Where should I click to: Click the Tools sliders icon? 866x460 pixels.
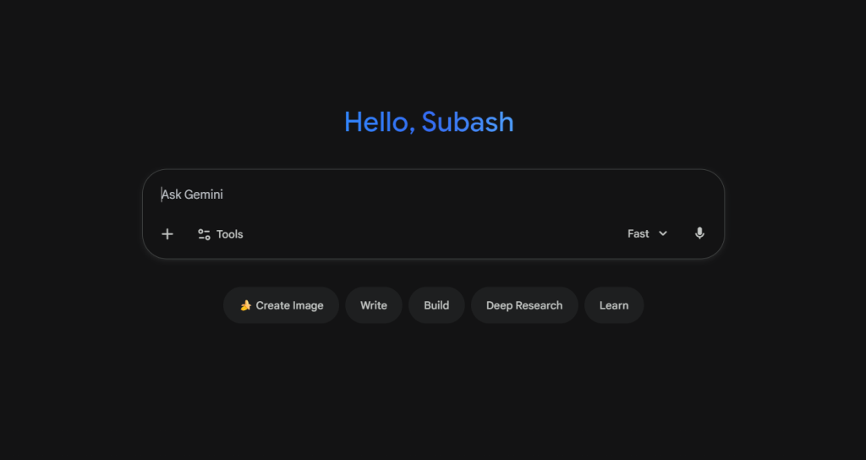(204, 234)
